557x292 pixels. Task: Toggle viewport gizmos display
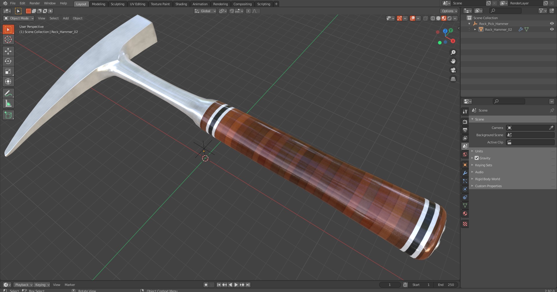click(x=400, y=18)
